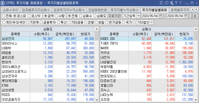This screenshot has width=199, height=103.
Task: Select the 순매도 filter radio button
Action: (x=95, y=16)
